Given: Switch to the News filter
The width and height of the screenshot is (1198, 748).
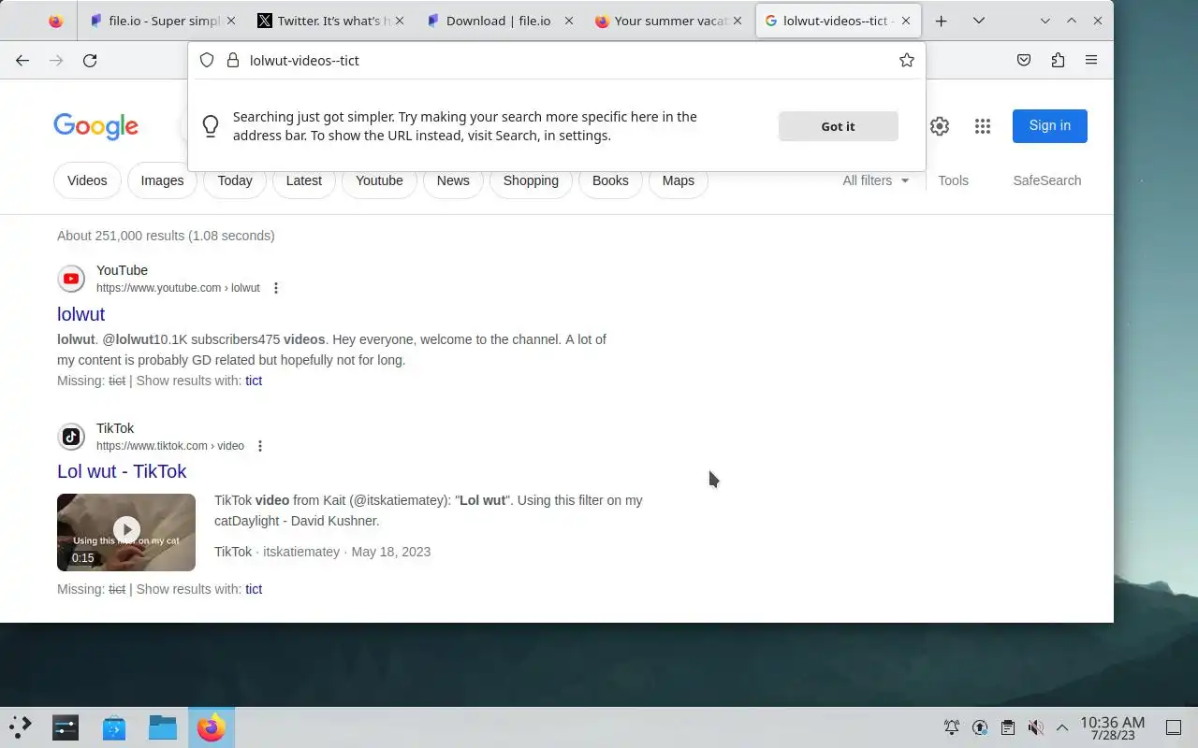Looking at the screenshot, I should (x=453, y=180).
